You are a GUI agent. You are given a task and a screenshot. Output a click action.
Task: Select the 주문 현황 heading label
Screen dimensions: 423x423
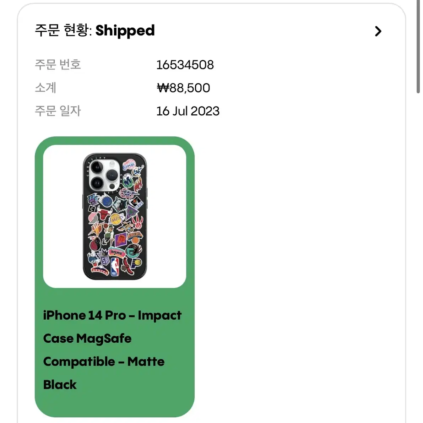pyautogui.click(x=63, y=30)
